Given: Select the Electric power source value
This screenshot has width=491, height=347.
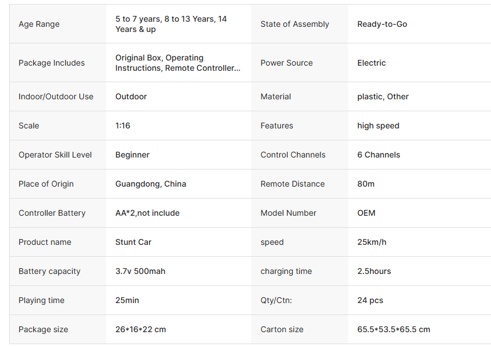Looking at the screenshot, I should pos(371,63).
